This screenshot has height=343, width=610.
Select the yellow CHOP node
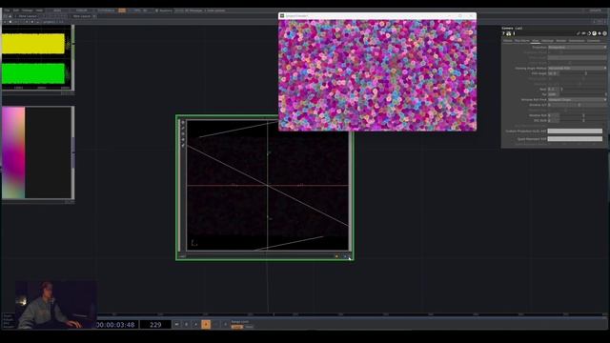[33, 44]
